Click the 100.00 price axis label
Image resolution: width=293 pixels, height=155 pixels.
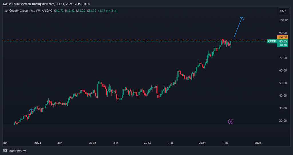284,20
